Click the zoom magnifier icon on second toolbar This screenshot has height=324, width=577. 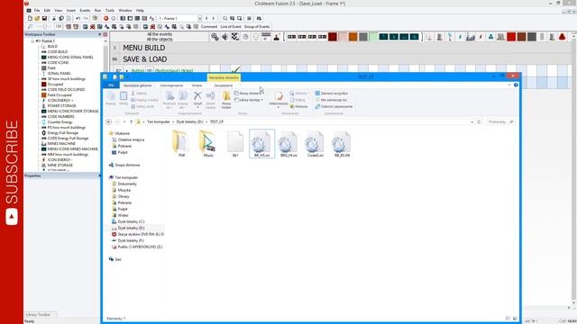click(x=30, y=27)
